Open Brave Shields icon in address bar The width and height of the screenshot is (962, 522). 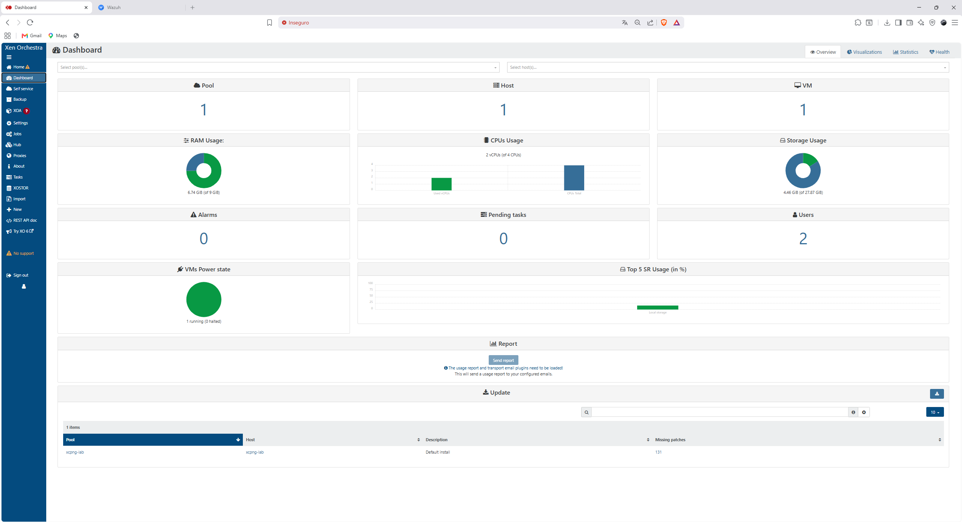pyautogui.click(x=664, y=23)
